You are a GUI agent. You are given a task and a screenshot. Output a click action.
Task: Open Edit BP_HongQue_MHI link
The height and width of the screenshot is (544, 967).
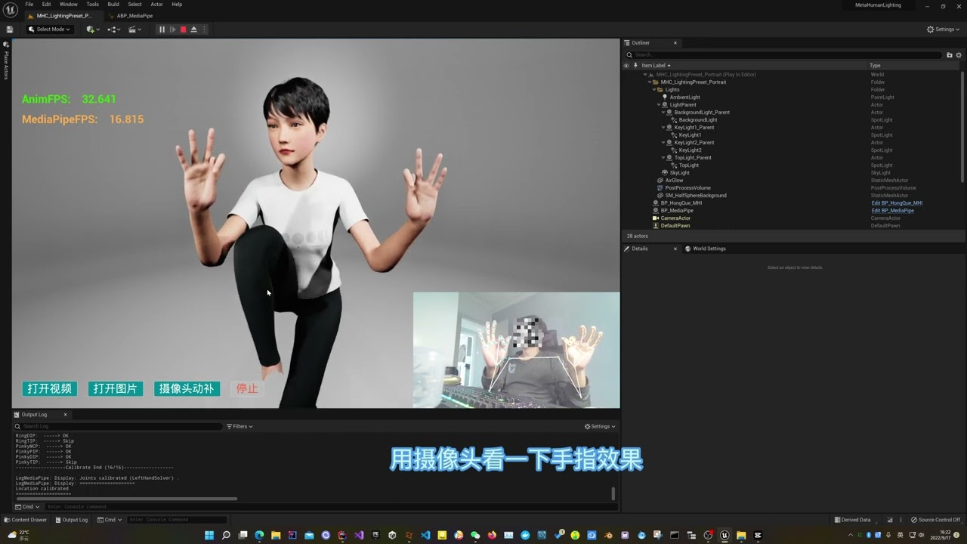click(897, 203)
